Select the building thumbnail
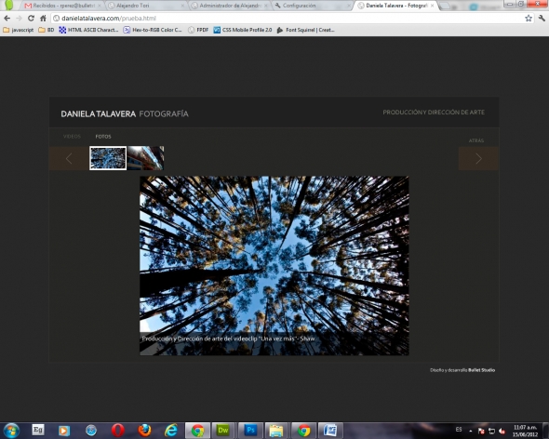This screenshot has height=439, width=549. 146,158
